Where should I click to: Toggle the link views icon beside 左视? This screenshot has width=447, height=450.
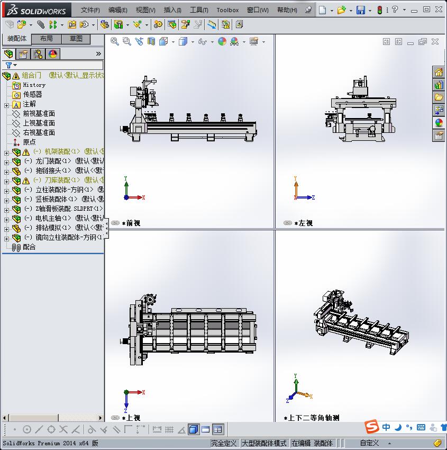288,223
